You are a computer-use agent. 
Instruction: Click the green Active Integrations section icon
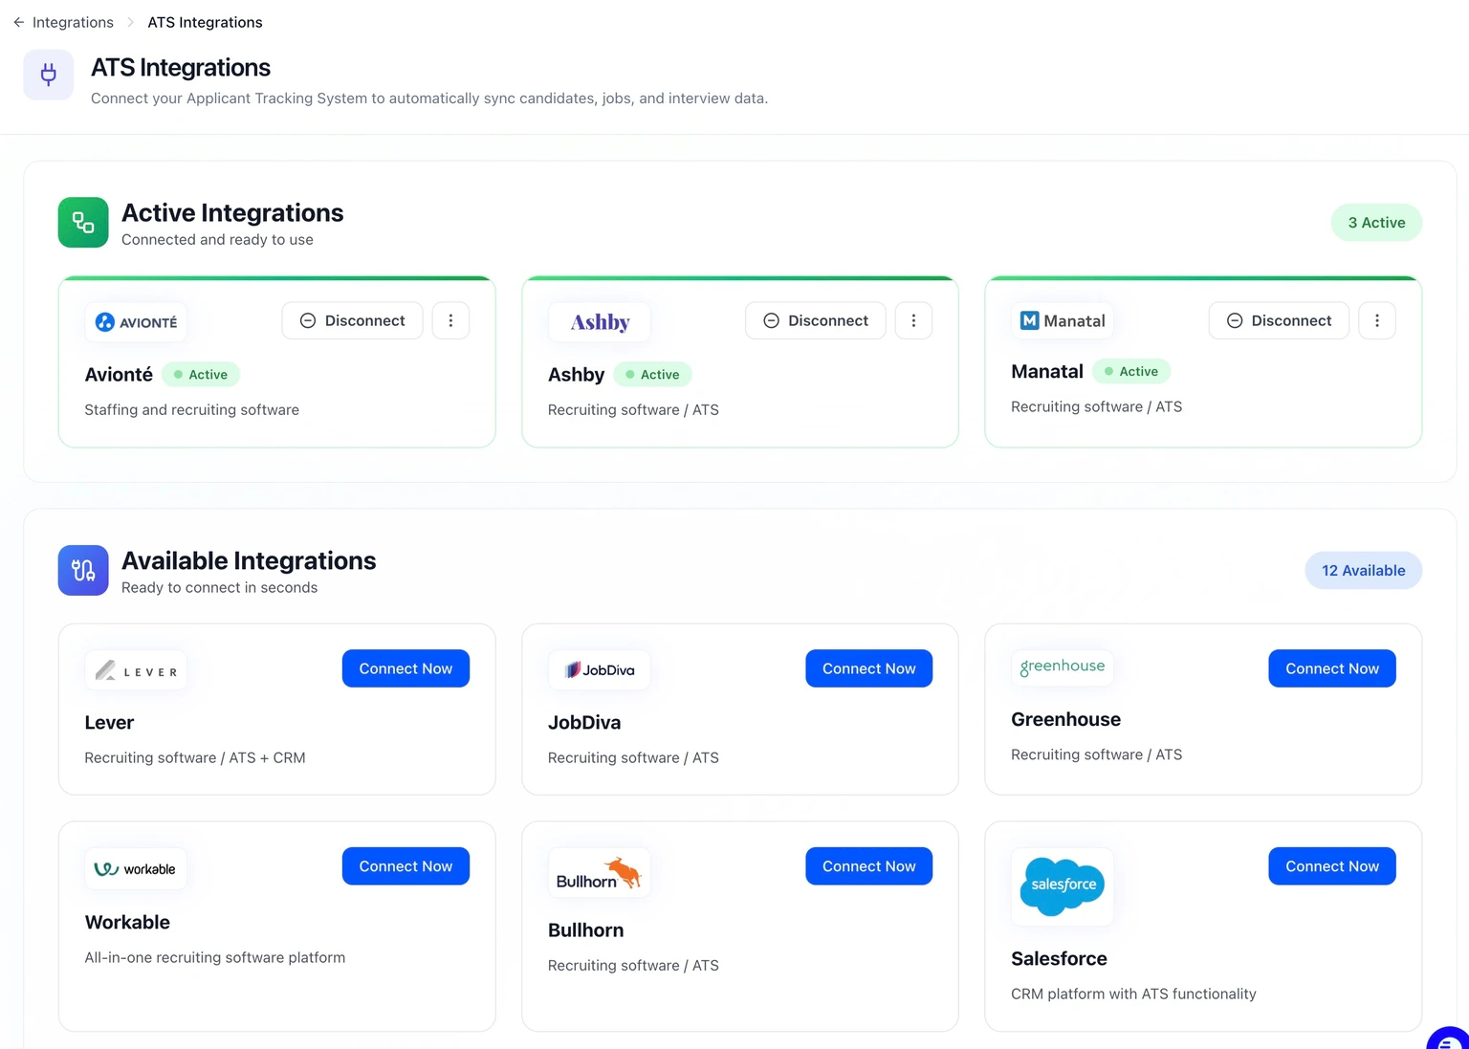[83, 223]
